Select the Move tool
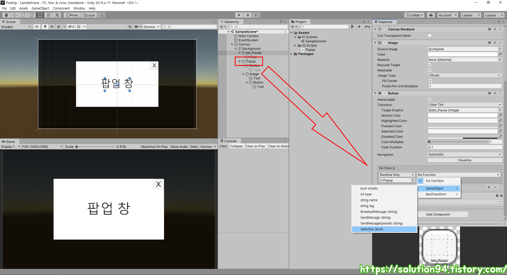The height and width of the screenshot is (275, 507). (15, 15)
